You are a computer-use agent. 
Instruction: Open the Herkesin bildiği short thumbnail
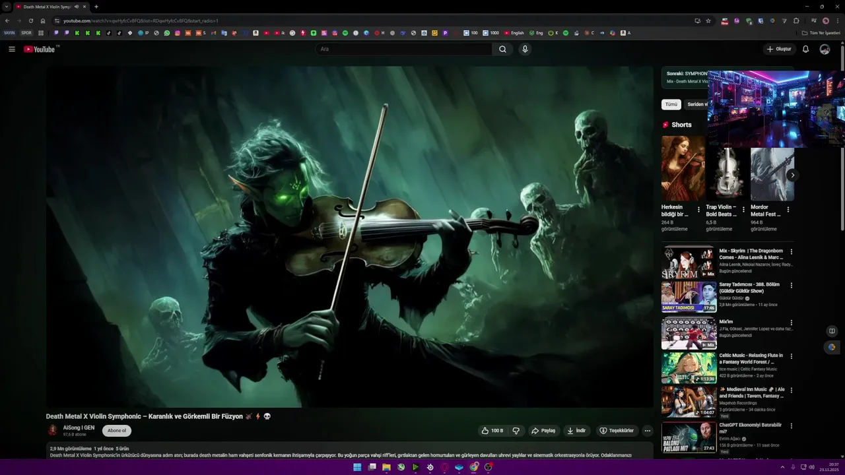coord(683,168)
